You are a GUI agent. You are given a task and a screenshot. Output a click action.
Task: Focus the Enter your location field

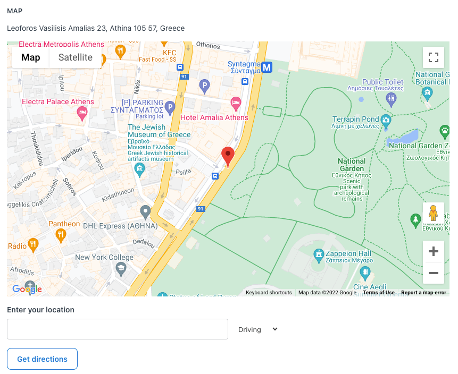[x=118, y=329]
